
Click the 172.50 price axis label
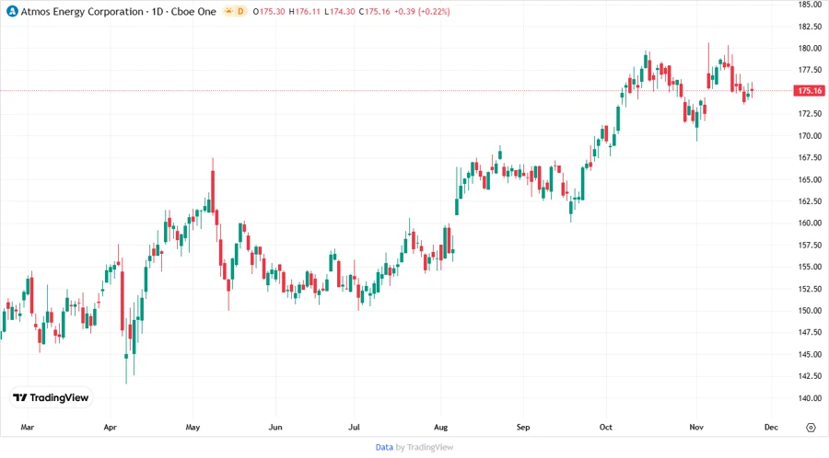[810, 113]
